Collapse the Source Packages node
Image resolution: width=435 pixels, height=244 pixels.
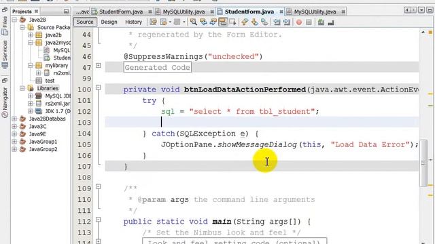(22, 27)
